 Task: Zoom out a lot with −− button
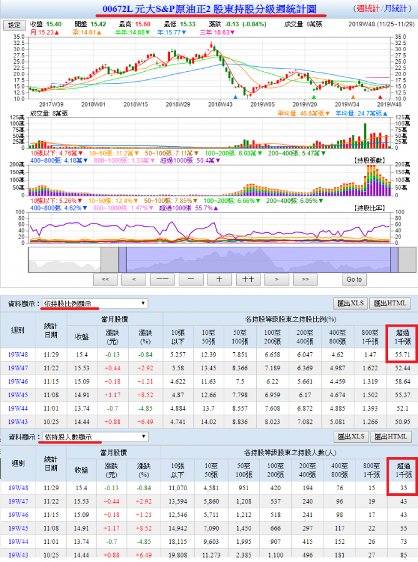point(162,279)
